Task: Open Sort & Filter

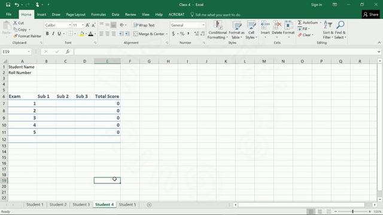Action: click(x=328, y=30)
